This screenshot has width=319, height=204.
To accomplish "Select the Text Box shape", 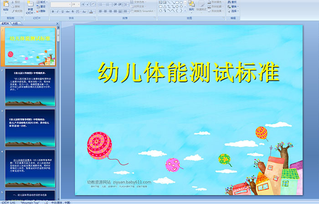I will click(160, 2).
